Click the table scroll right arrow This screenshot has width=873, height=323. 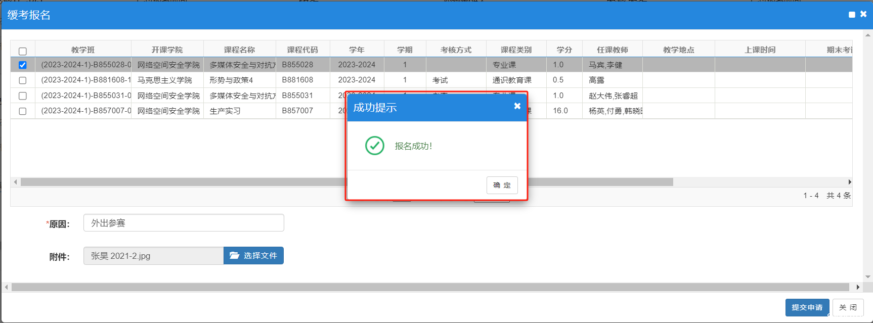849,182
